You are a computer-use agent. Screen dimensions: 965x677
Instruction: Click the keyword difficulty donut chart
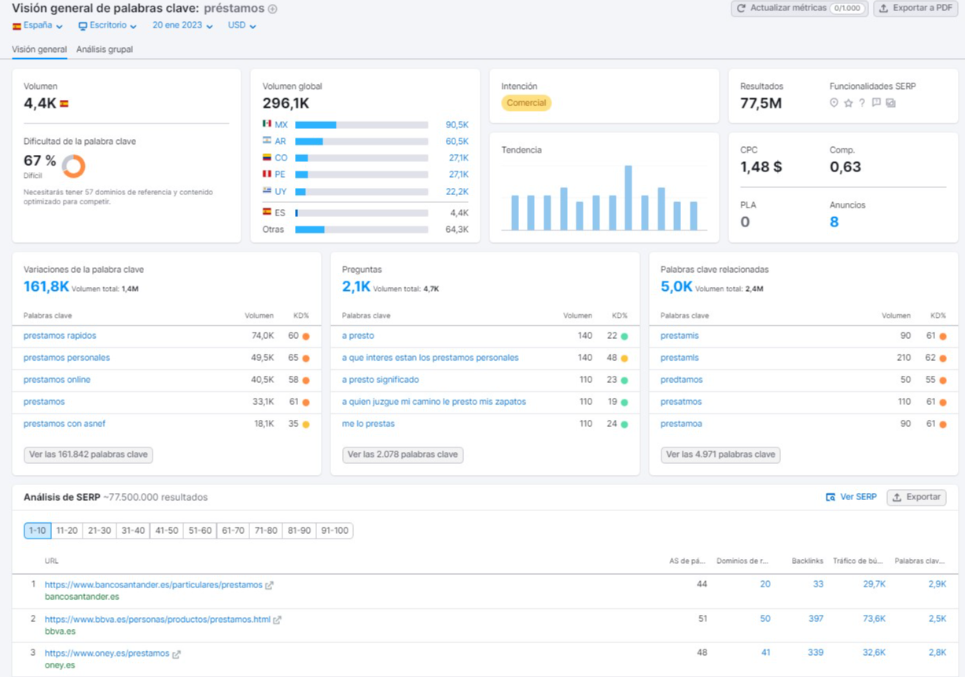click(x=73, y=166)
